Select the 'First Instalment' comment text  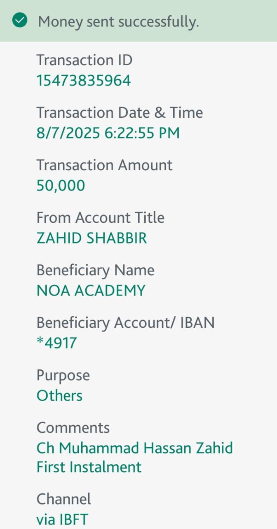click(89, 467)
